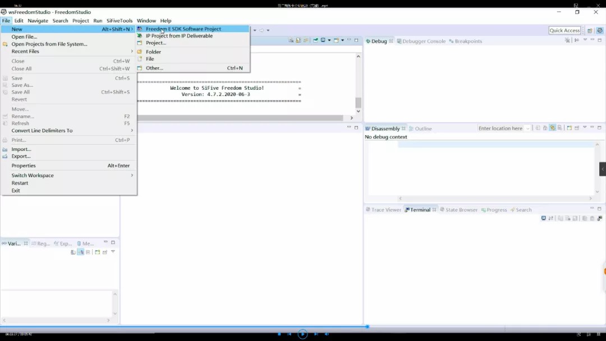Open the Navigate menu
606x341 pixels.
38,21
